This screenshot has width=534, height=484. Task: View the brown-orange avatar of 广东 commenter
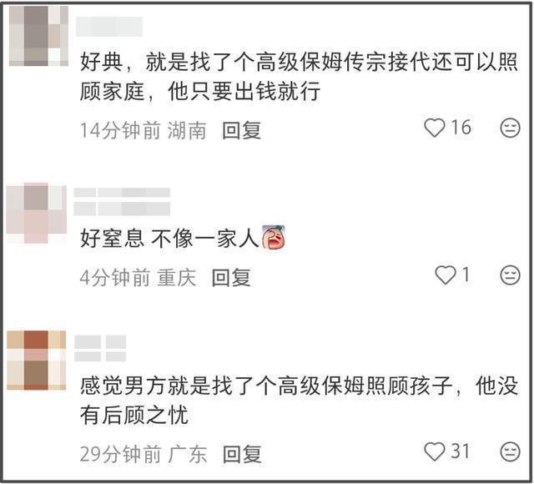[37, 360]
